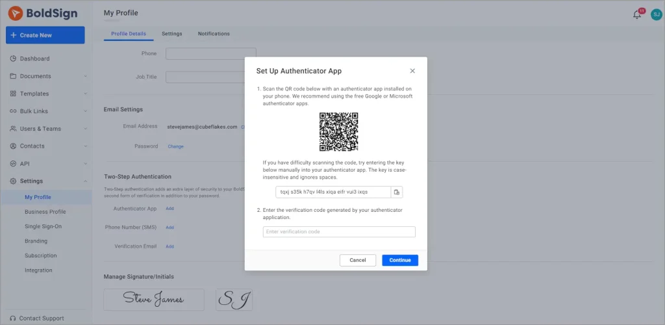Switch to the Settings tab

tap(171, 34)
